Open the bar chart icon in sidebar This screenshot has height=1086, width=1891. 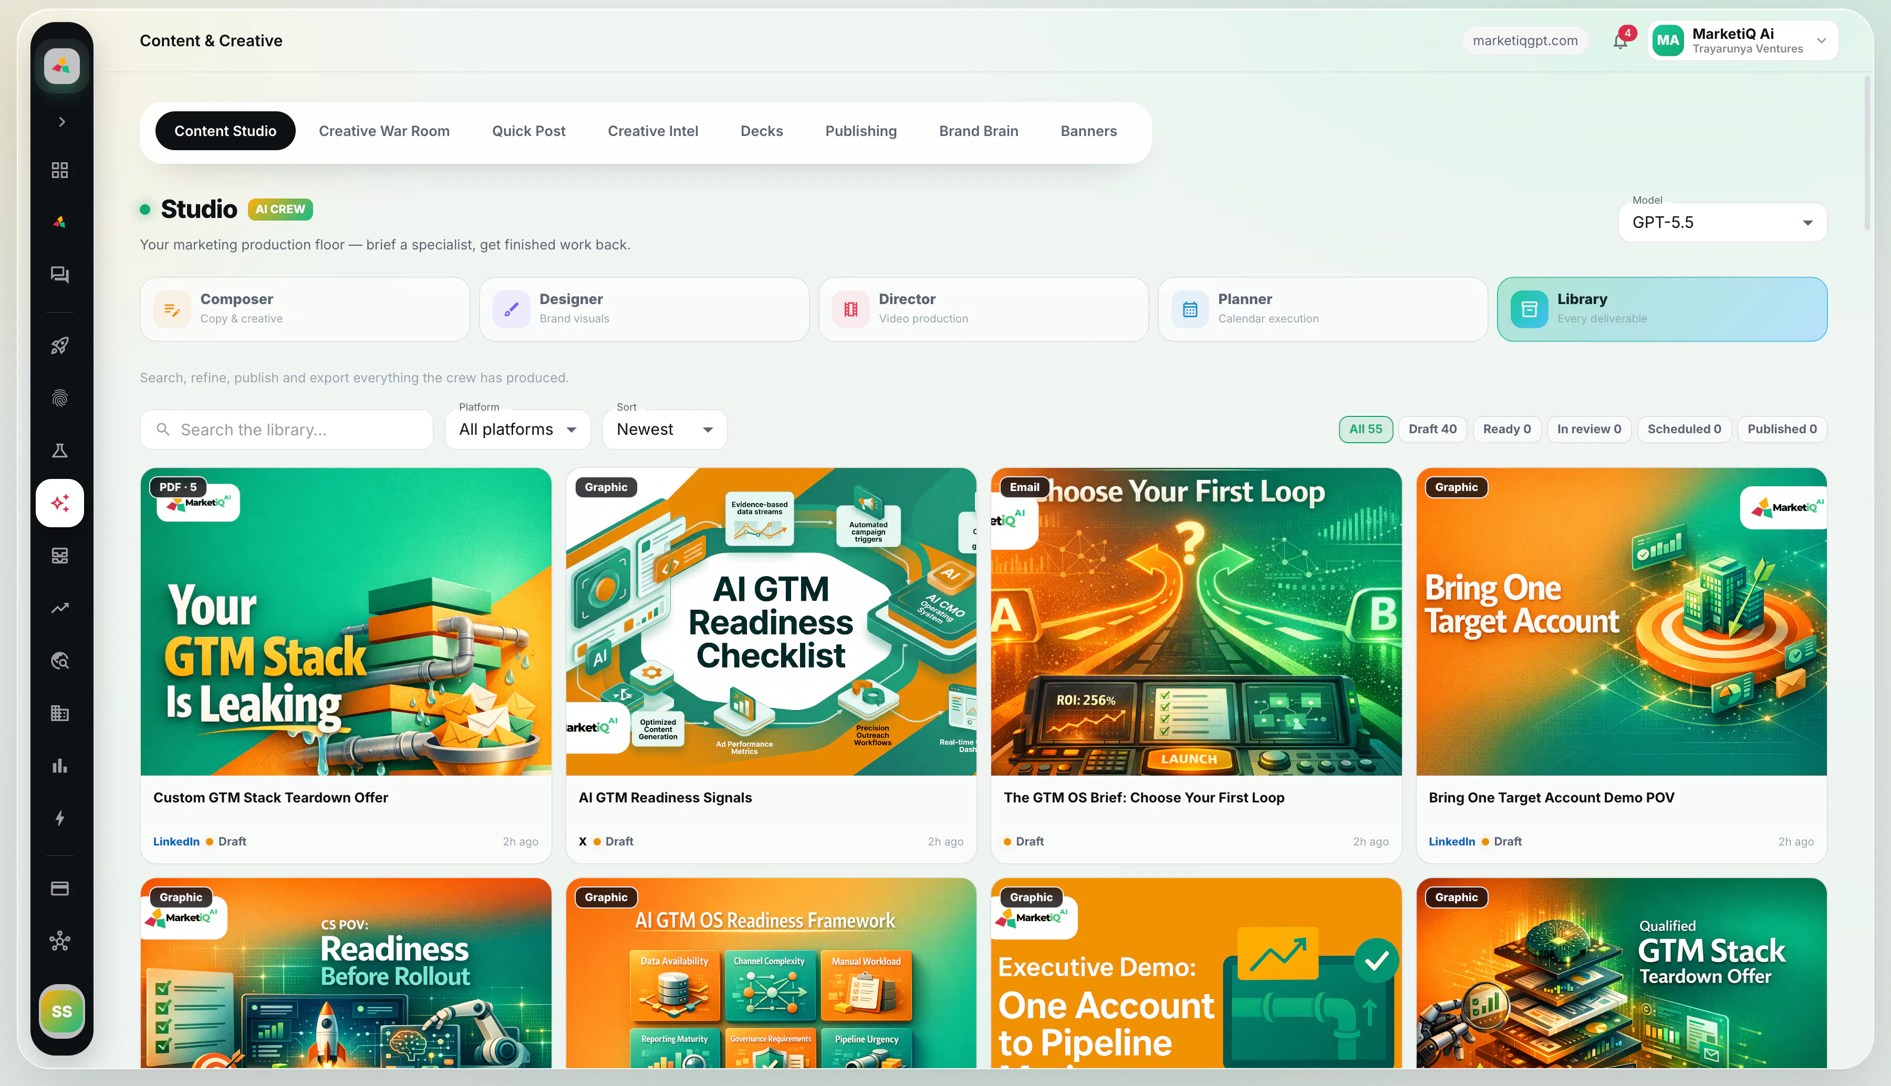(x=60, y=766)
